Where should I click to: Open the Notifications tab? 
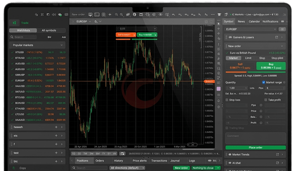[270, 21]
